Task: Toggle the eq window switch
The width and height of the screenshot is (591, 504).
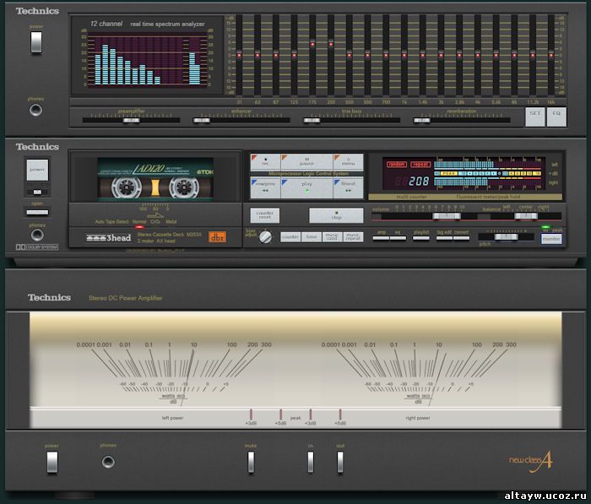Action: (398, 238)
